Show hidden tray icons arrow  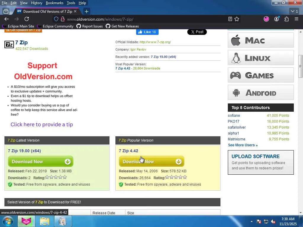pyautogui.click(x=252, y=221)
